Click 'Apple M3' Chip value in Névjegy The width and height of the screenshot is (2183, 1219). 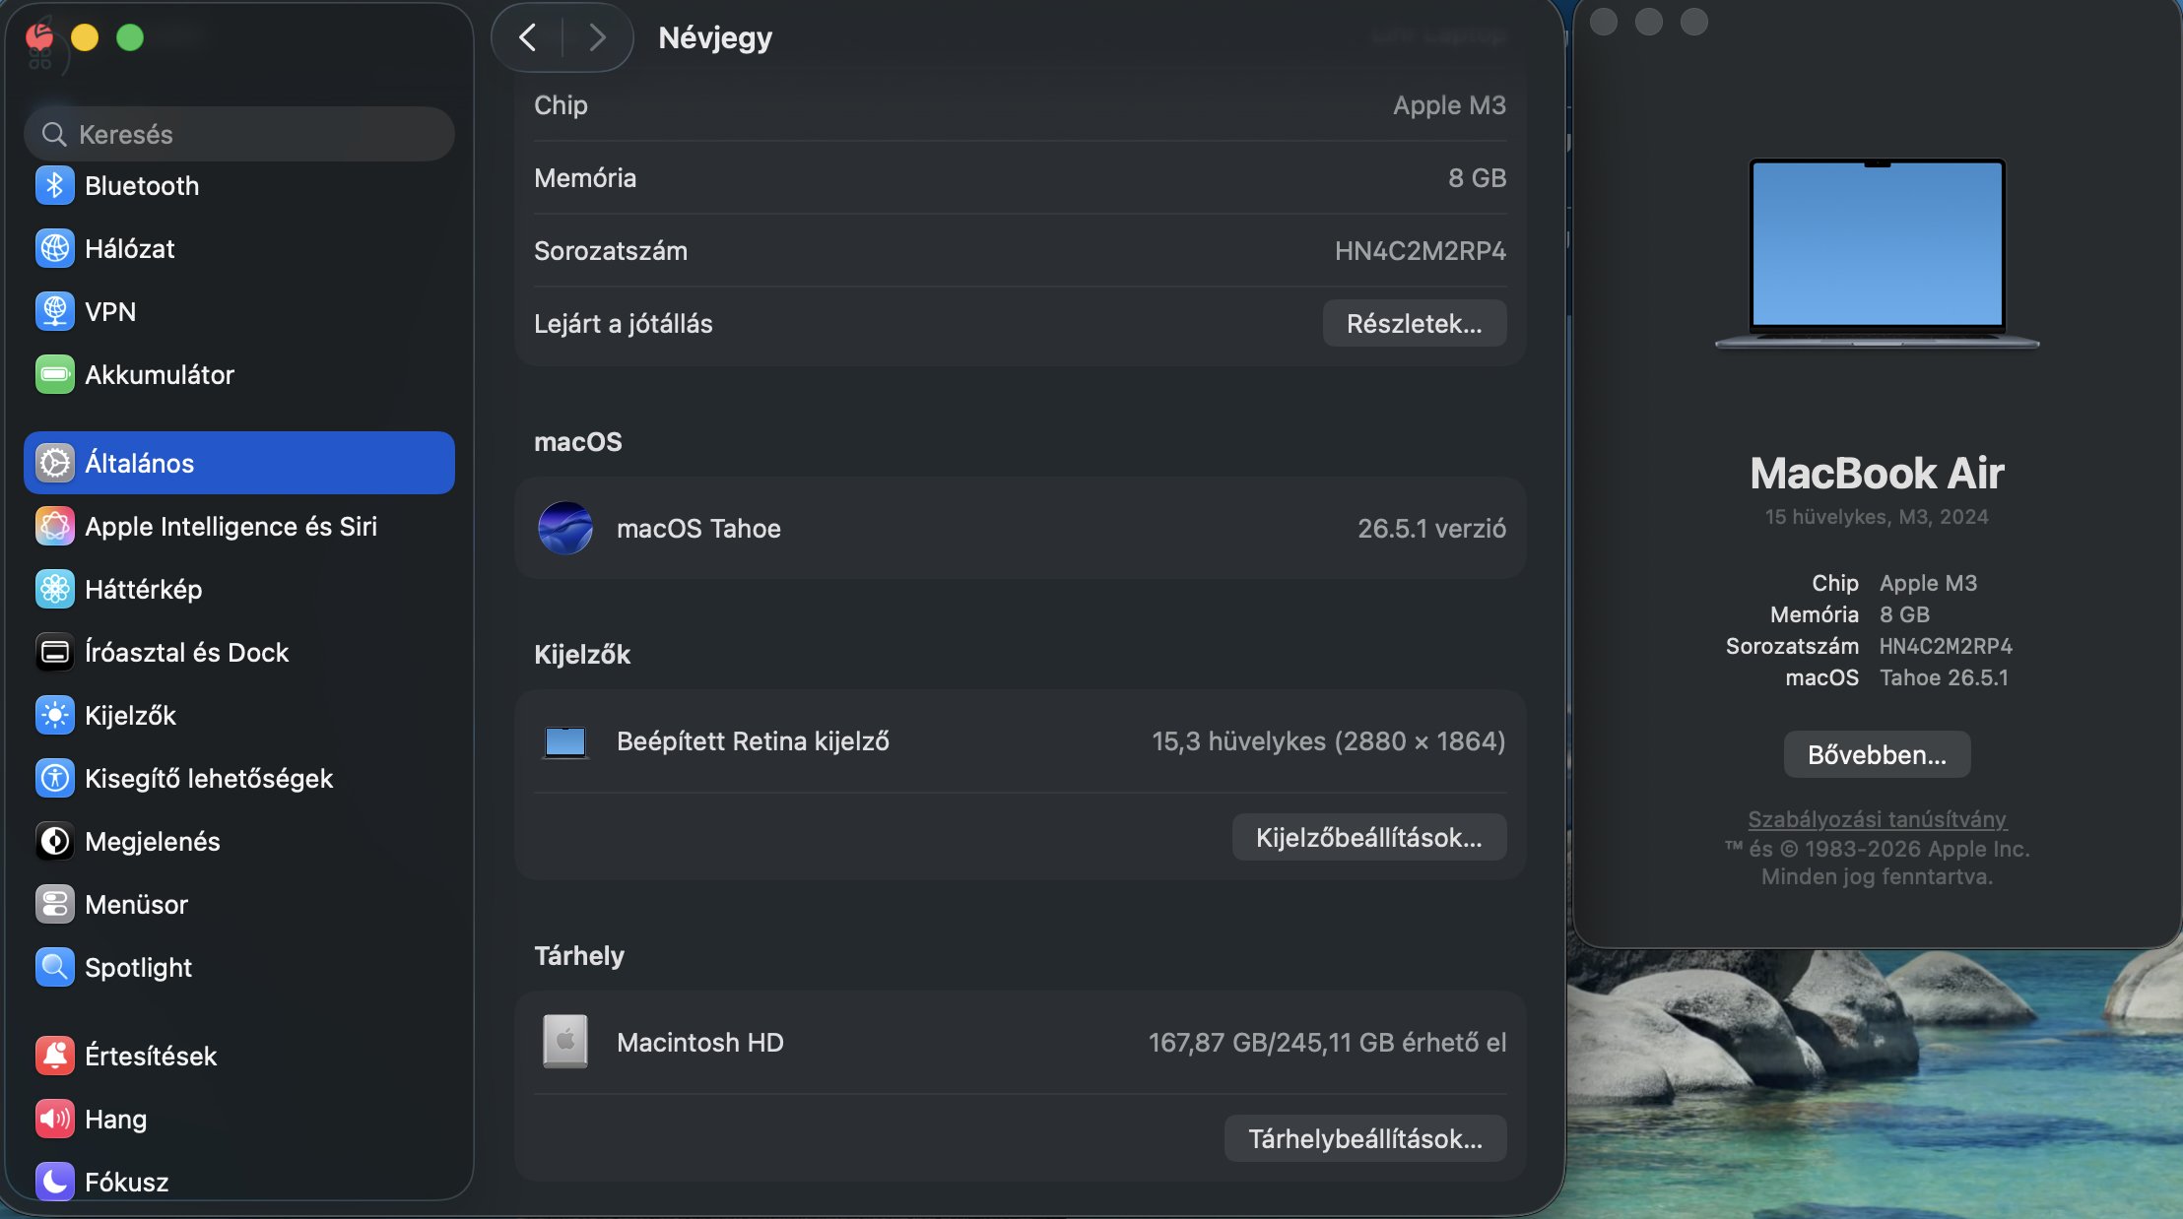1449,104
